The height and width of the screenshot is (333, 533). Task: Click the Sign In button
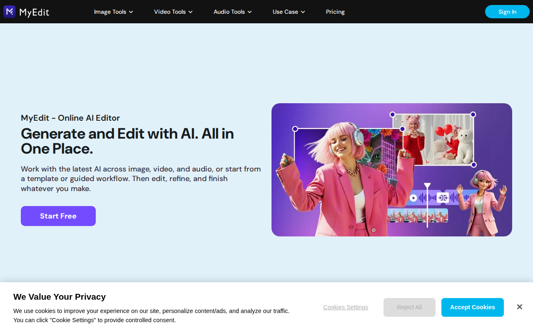point(507,12)
